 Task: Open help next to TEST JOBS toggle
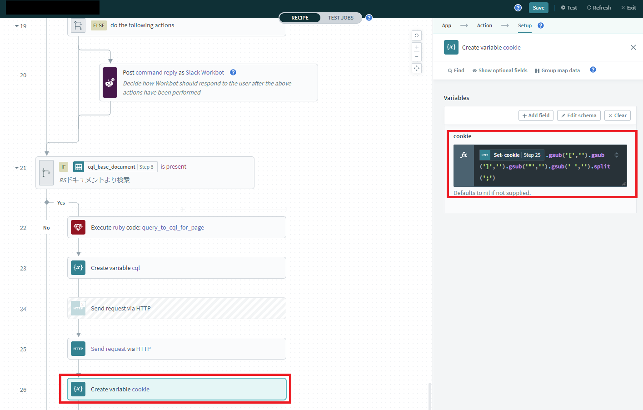369,18
